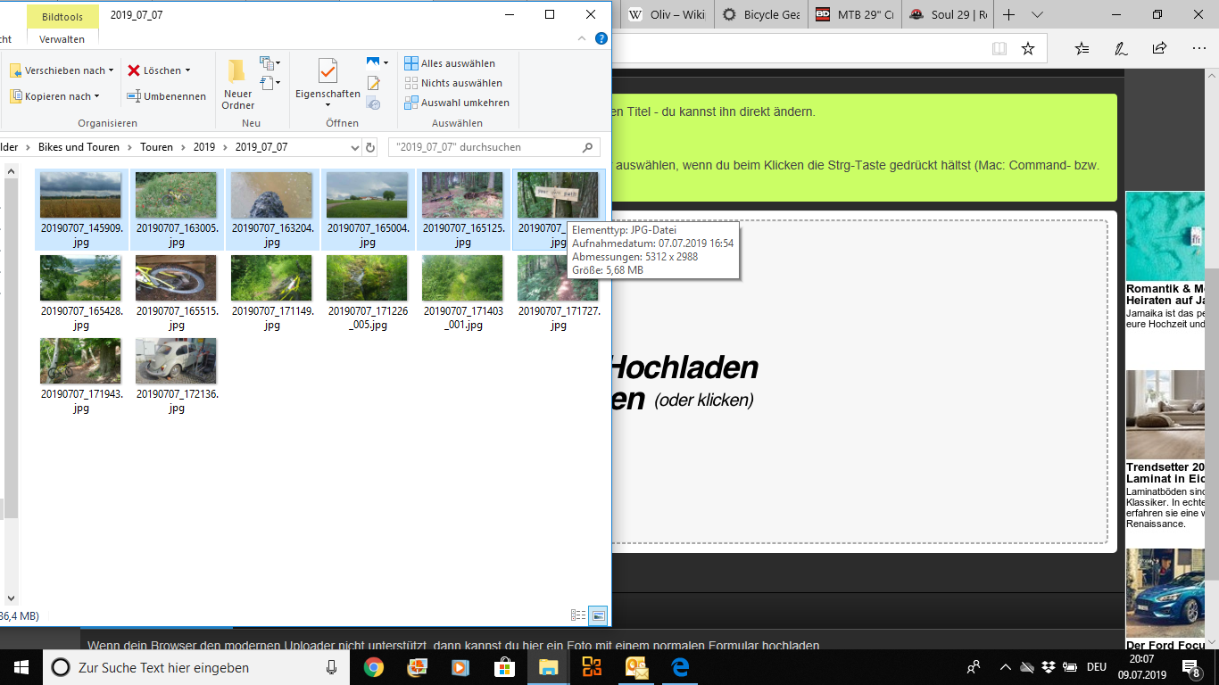This screenshot has width=1219, height=685.
Task: Open the Verwalten ribbon tab
Action: [x=62, y=39]
